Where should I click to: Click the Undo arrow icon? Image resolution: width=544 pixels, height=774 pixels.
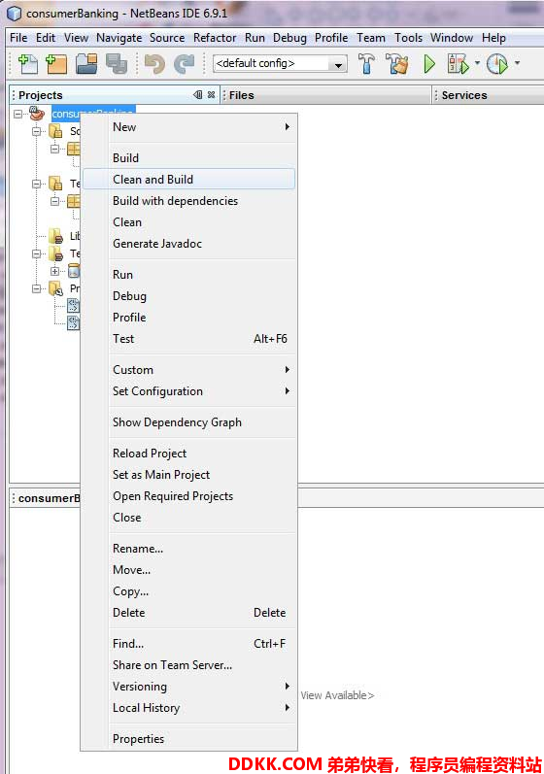tap(154, 64)
